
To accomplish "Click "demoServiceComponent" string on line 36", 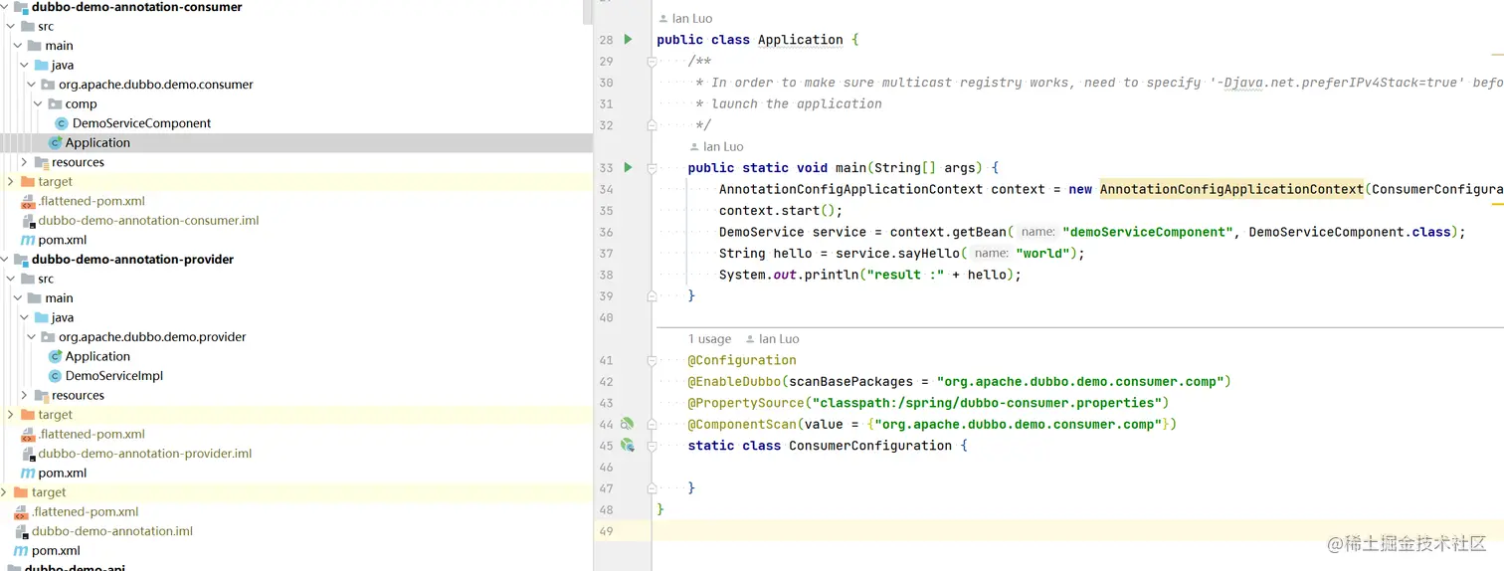I will tap(1148, 232).
